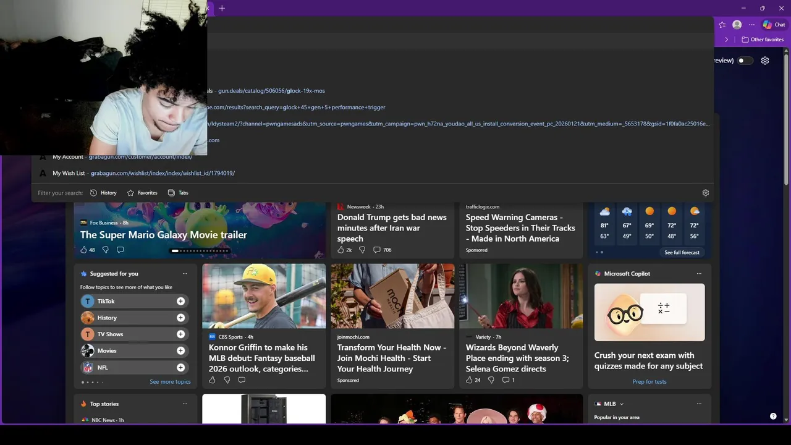Open comments on Wizards Beyond Waverly article

(x=508, y=380)
